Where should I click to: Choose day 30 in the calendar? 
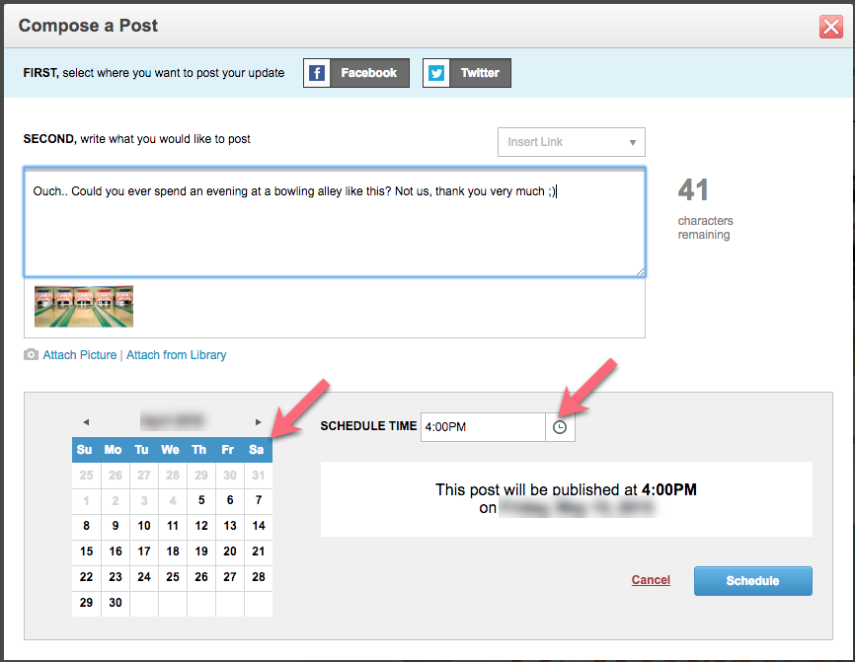pos(116,603)
